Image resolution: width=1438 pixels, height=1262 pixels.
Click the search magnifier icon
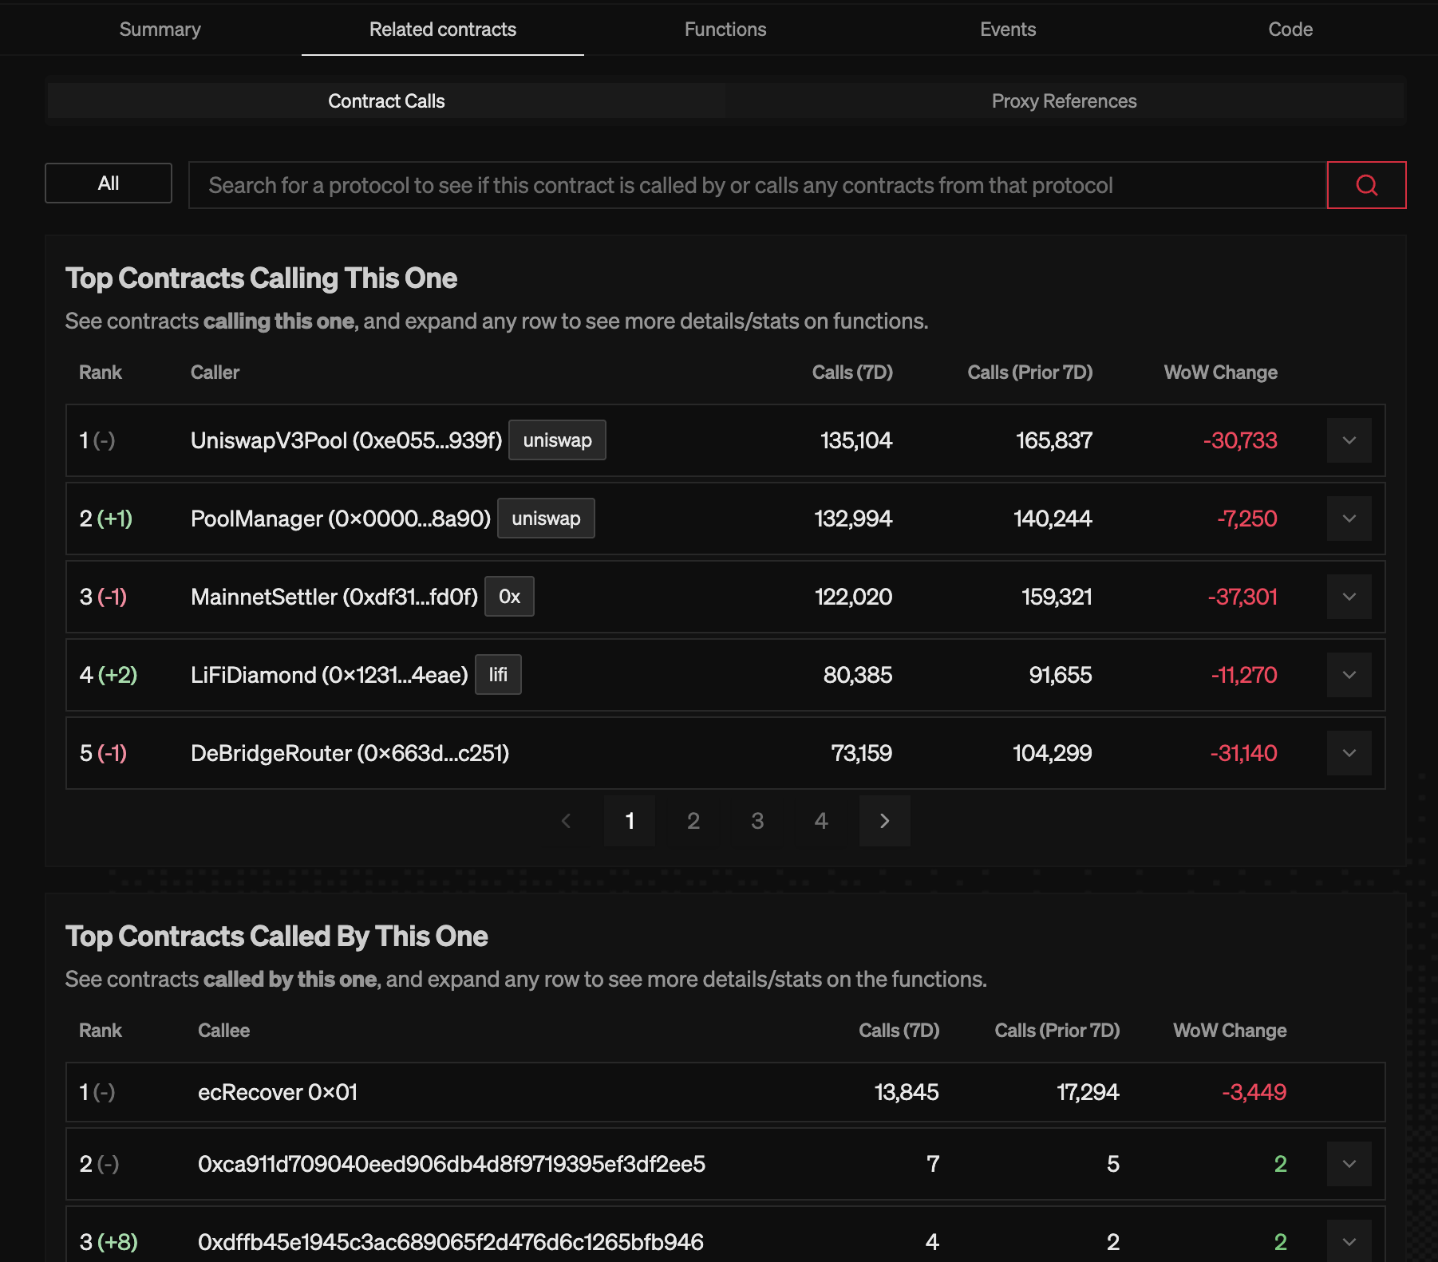pyautogui.click(x=1366, y=185)
